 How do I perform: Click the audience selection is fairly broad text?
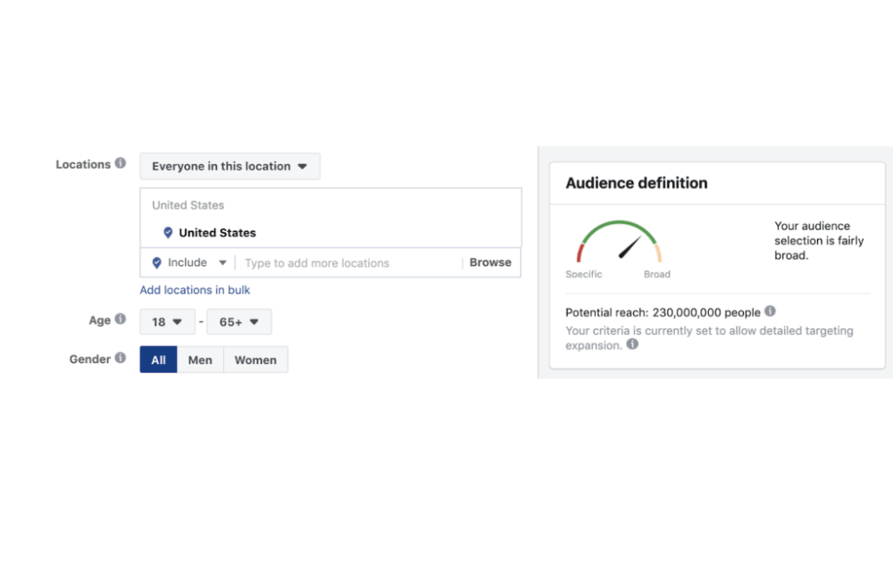(819, 240)
